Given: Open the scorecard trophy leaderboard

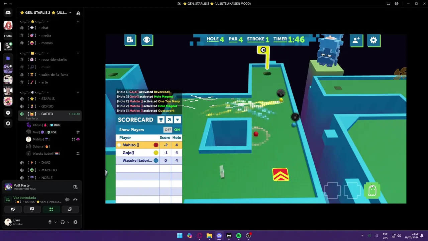Looking at the screenshot, I should pos(161,120).
